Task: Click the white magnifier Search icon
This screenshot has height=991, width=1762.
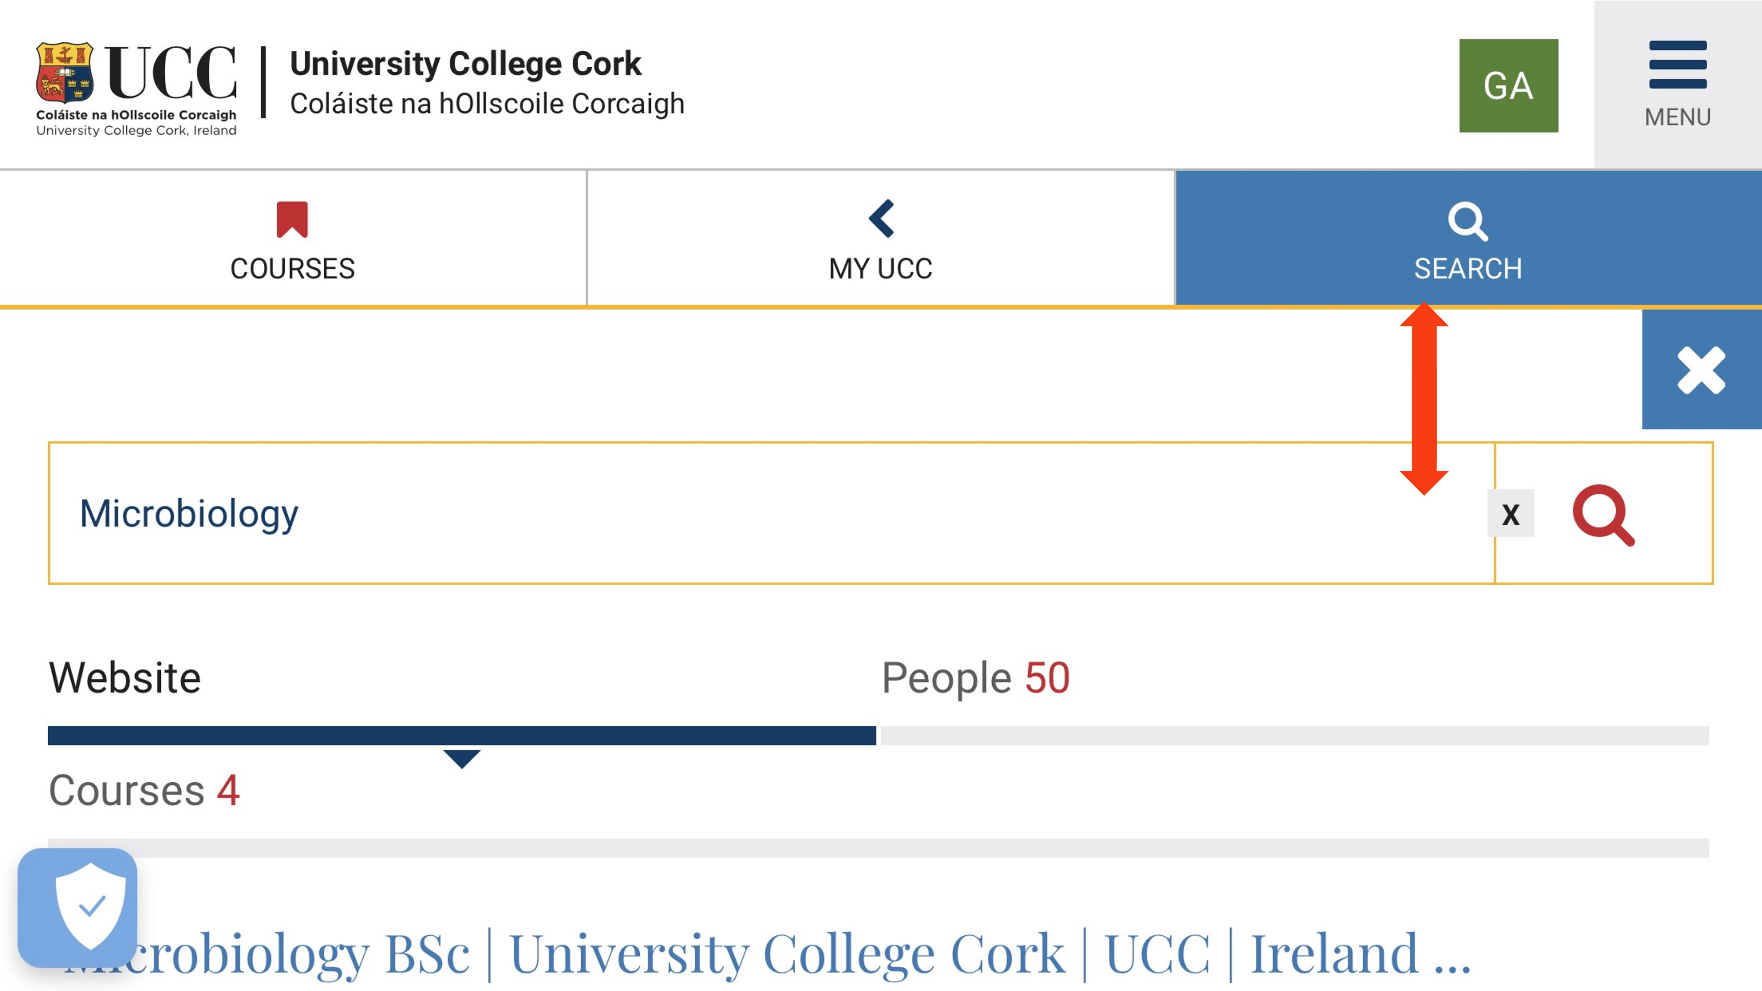Action: click(1467, 222)
